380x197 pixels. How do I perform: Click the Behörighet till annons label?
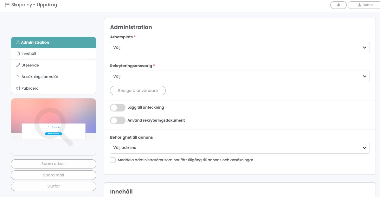pos(131,137)
